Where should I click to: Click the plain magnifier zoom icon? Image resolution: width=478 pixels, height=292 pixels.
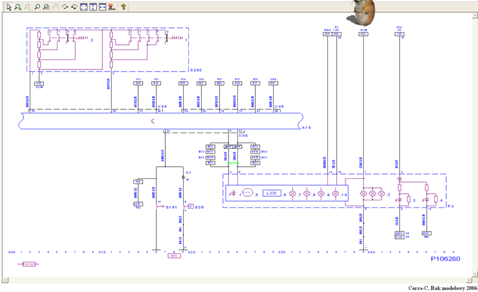(37, 7)
